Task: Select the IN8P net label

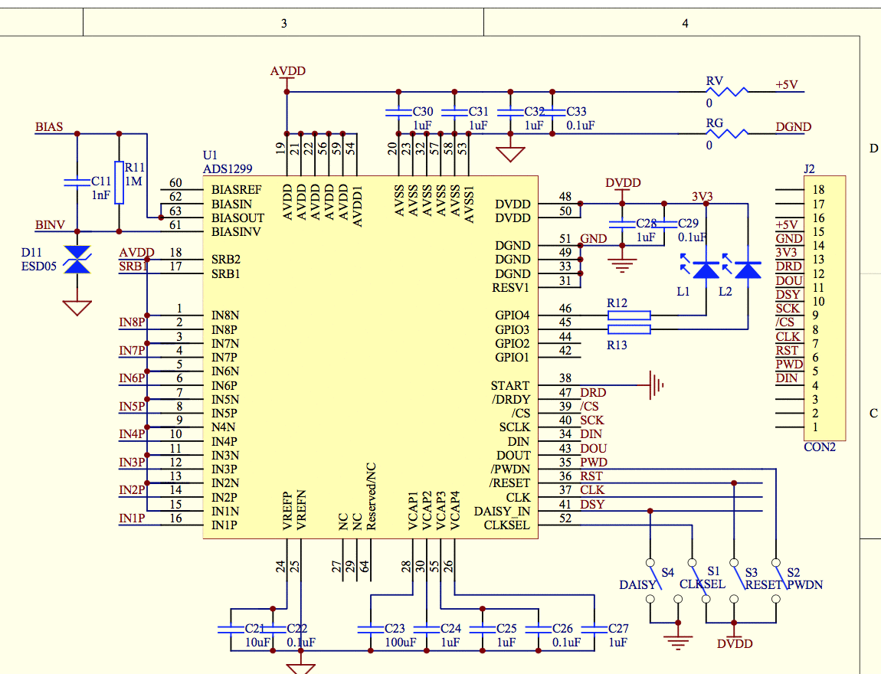Action: pos(132,322)
